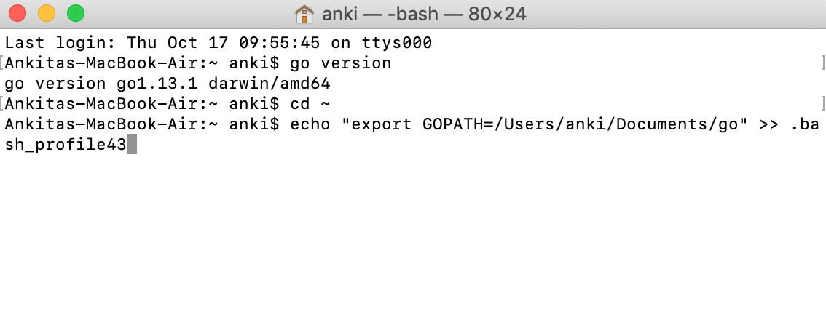Click the empty terminal area below the prompt
826x333 pixels.
pyautogui.click(x=412, y=240)
